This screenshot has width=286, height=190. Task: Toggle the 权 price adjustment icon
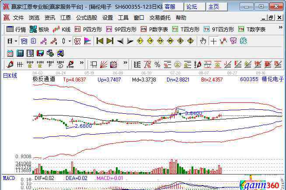tap(77, 41)
